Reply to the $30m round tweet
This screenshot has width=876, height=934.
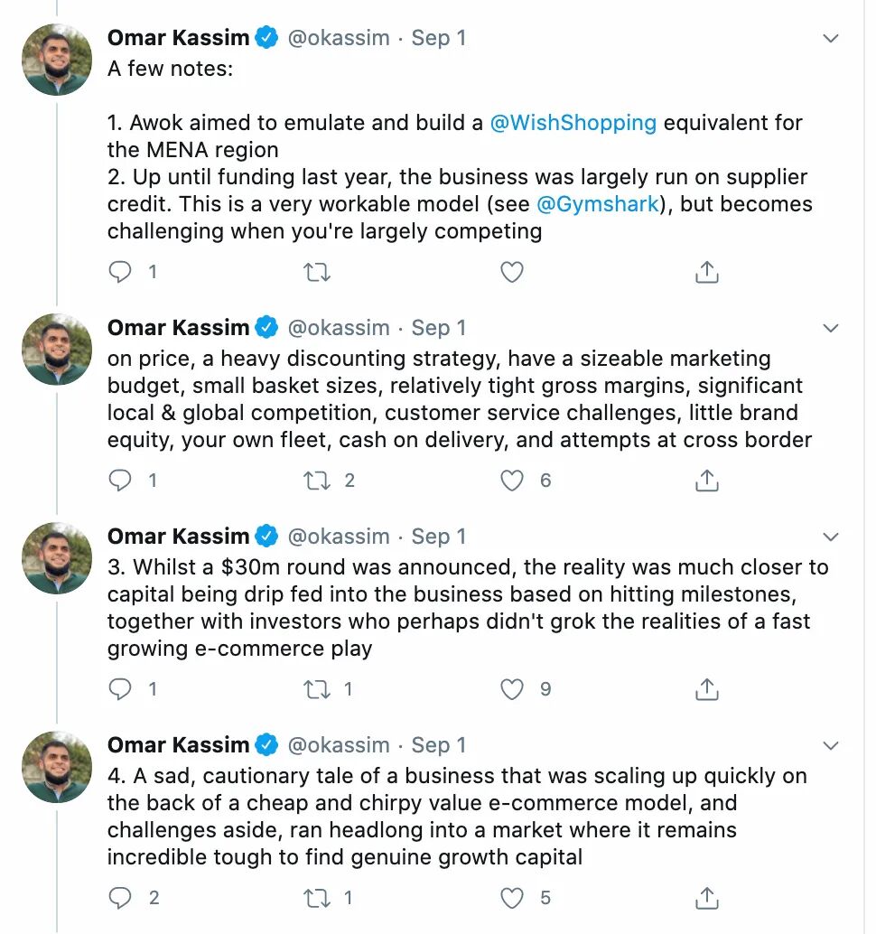coord(120,689)
